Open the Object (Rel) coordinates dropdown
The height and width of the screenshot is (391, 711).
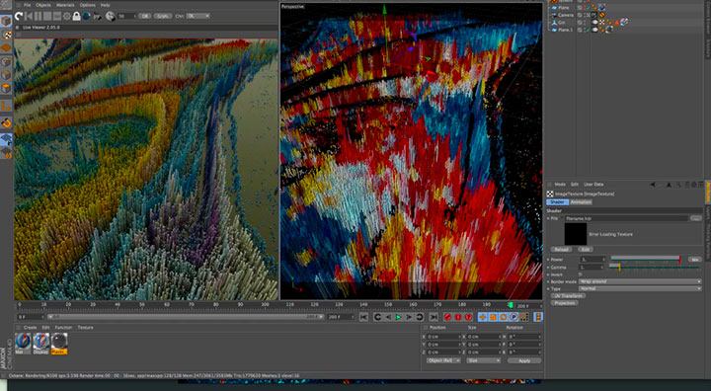click(443, 360)
